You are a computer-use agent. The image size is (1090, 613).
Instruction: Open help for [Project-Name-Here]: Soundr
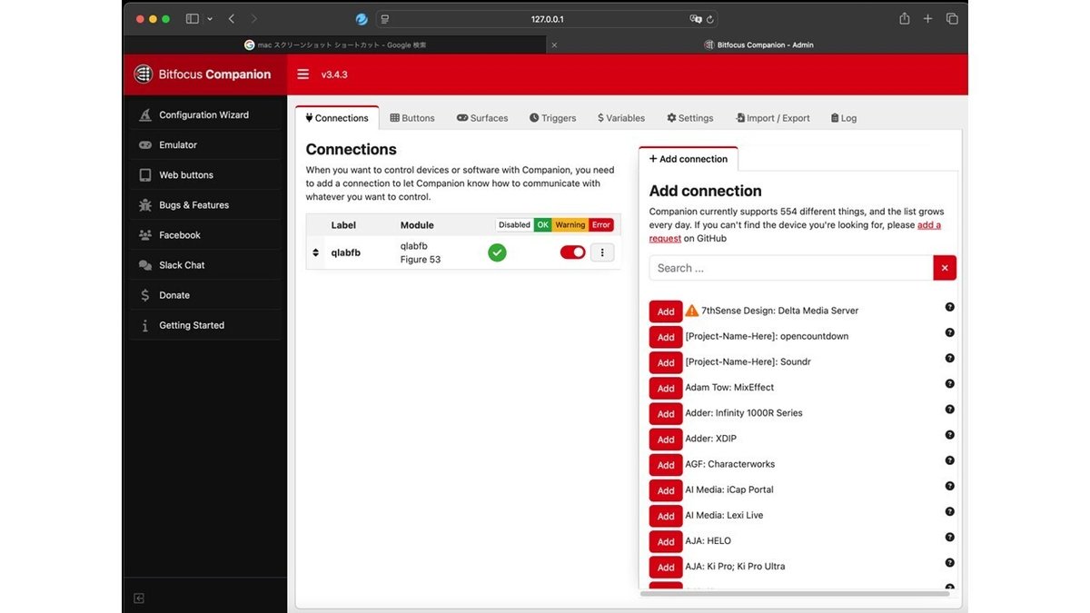click(949, 358)
